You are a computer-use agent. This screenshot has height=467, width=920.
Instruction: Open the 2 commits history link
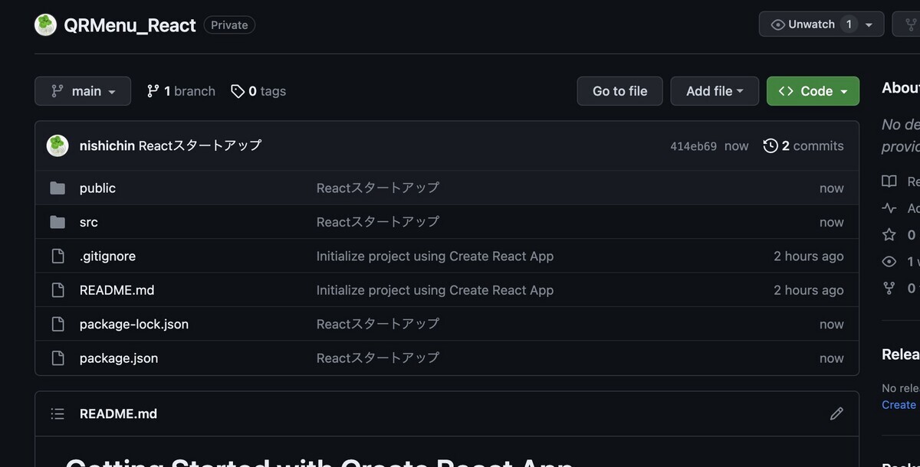[813, 145]
